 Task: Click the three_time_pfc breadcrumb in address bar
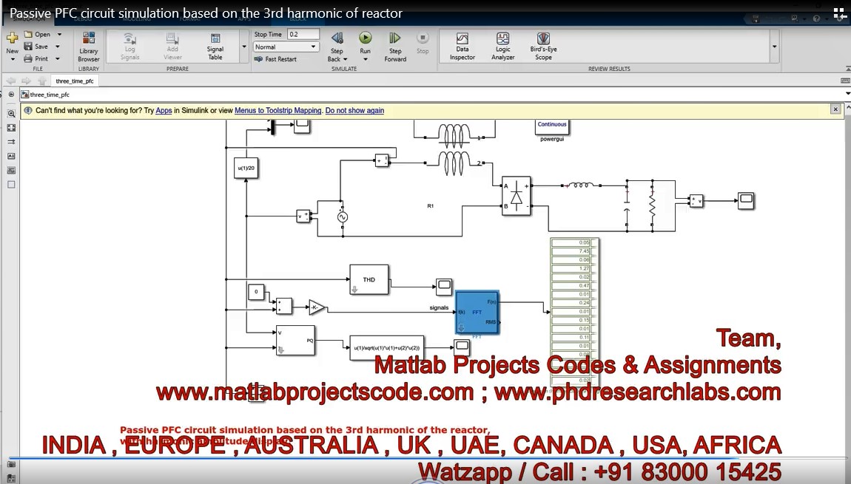[50, 95]
